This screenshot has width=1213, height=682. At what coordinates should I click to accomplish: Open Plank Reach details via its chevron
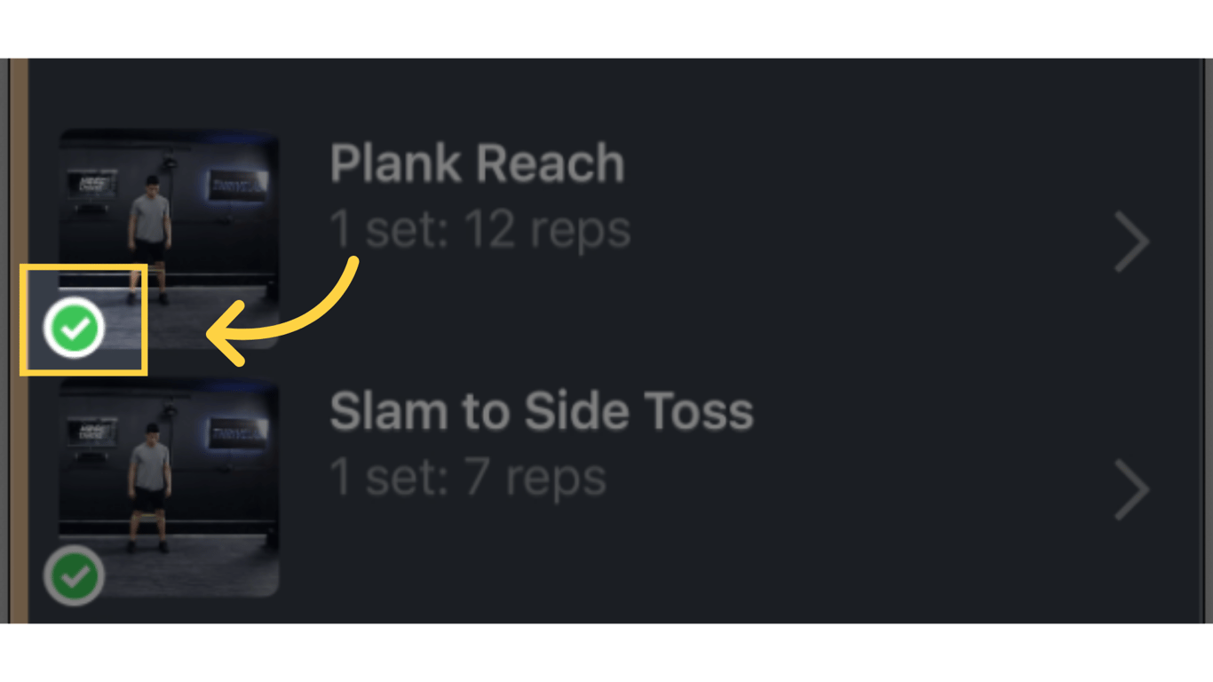tap(1132, 242)
